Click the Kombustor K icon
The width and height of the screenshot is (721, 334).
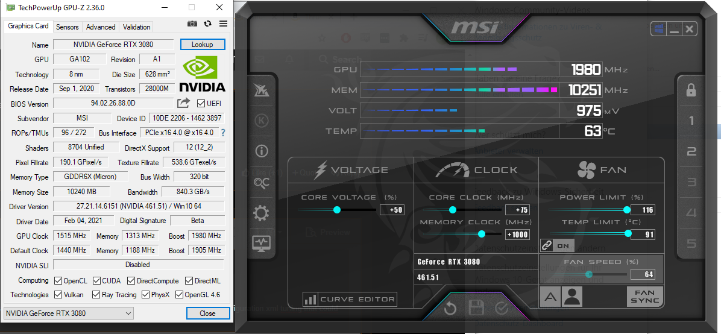(262, 121)
